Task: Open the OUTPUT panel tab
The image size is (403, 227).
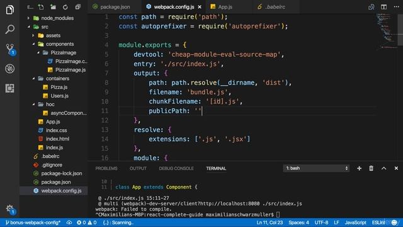Action: (x=138, y=168)
